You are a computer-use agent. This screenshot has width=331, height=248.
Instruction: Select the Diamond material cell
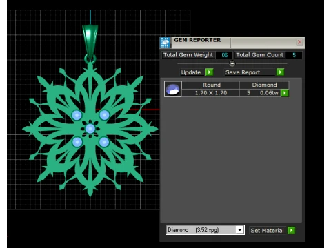pyautogui.click(x=264, y=85)
